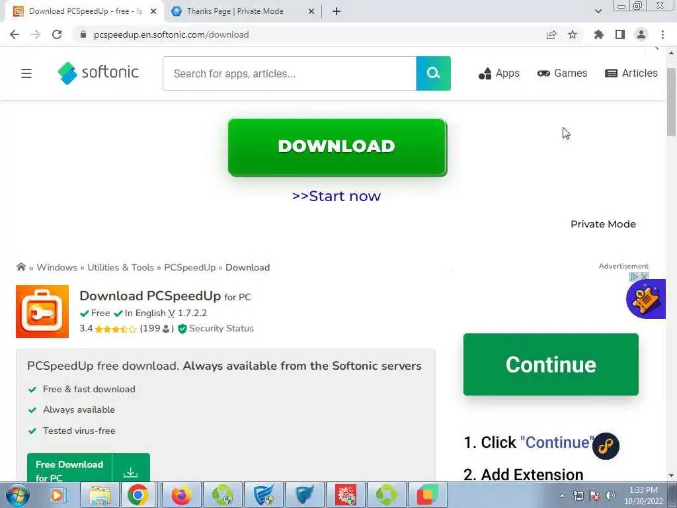
Task: Go back to the previous page
Action: tap(15, 34)
